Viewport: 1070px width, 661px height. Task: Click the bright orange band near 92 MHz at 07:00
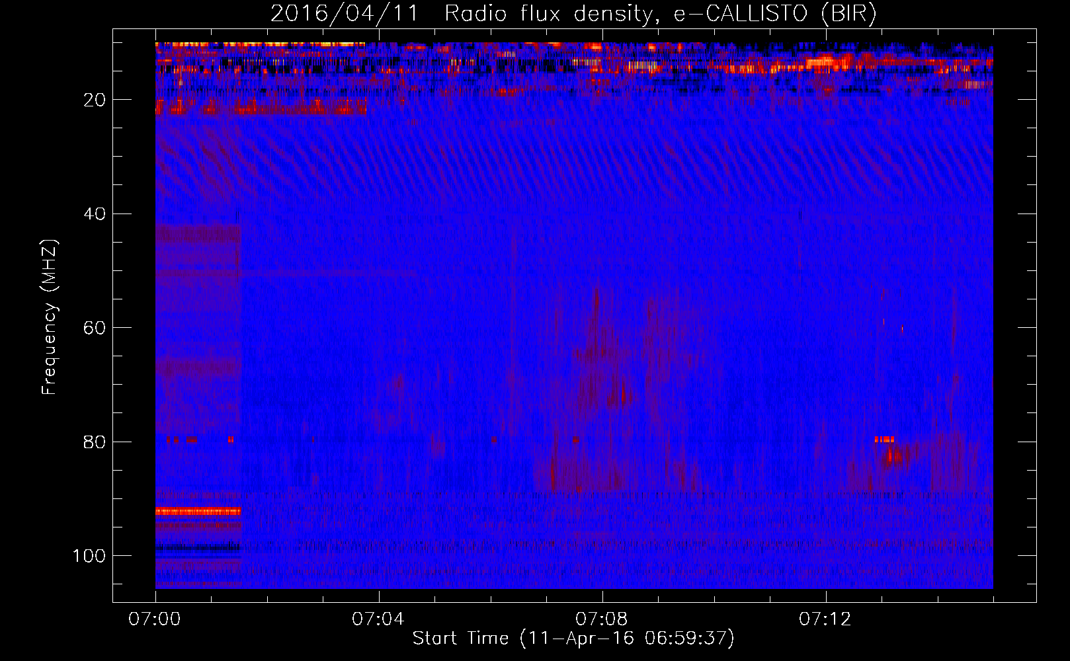198,512
